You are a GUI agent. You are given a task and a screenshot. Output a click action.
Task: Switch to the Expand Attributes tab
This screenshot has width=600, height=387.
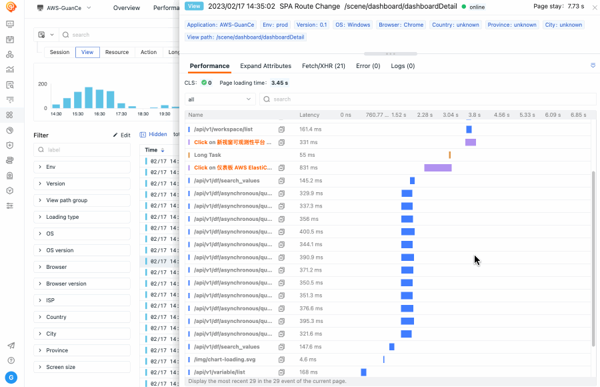click(x=265, y=66)
